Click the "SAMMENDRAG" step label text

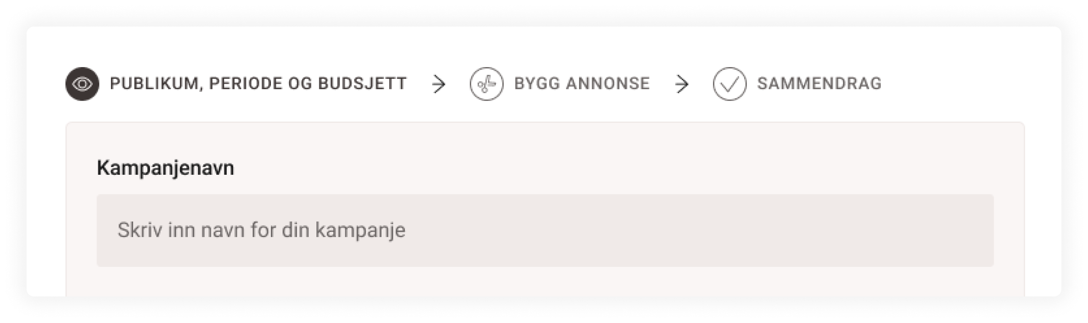coord(819,83)
